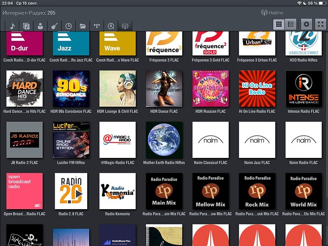The image size is (328, 246).
Task: Click the battery indicator icon
Action: [x=323, y=3]
